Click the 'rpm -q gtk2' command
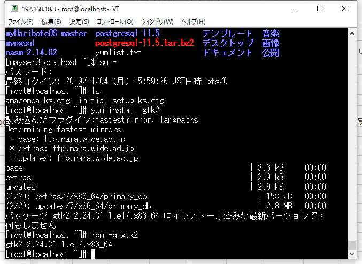Viewport: 362px width, 264px height. point(115,235)
